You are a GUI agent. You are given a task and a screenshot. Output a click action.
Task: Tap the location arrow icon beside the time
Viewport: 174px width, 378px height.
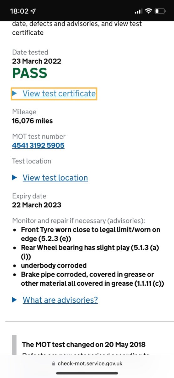click(33, 11)
